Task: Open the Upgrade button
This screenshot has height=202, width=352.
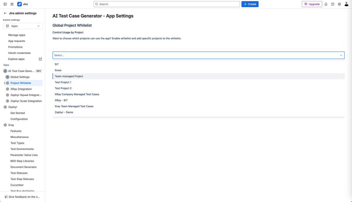Action: click(312, 4)
